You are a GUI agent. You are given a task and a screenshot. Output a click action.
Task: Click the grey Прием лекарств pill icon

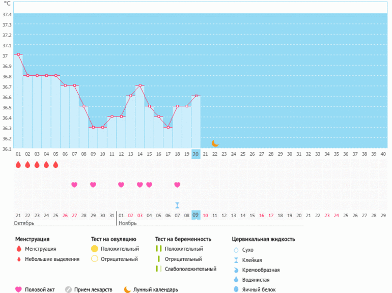click(68, 289)
